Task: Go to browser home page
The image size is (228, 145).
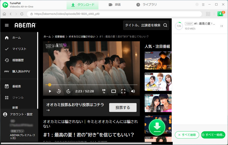Action: (x=4, y=14)
